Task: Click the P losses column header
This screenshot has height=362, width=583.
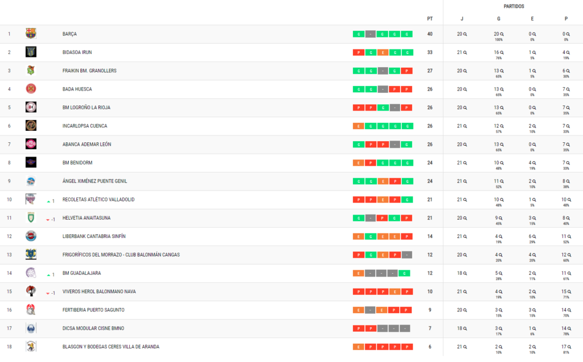Action: (x=566, y=19)
